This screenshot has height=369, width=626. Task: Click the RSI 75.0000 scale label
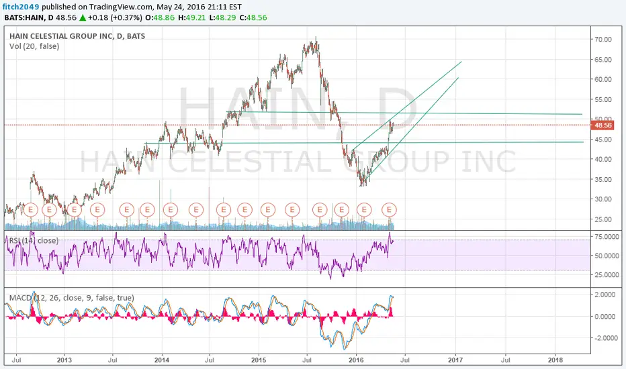pyautogui.click(x=607, y=237)
